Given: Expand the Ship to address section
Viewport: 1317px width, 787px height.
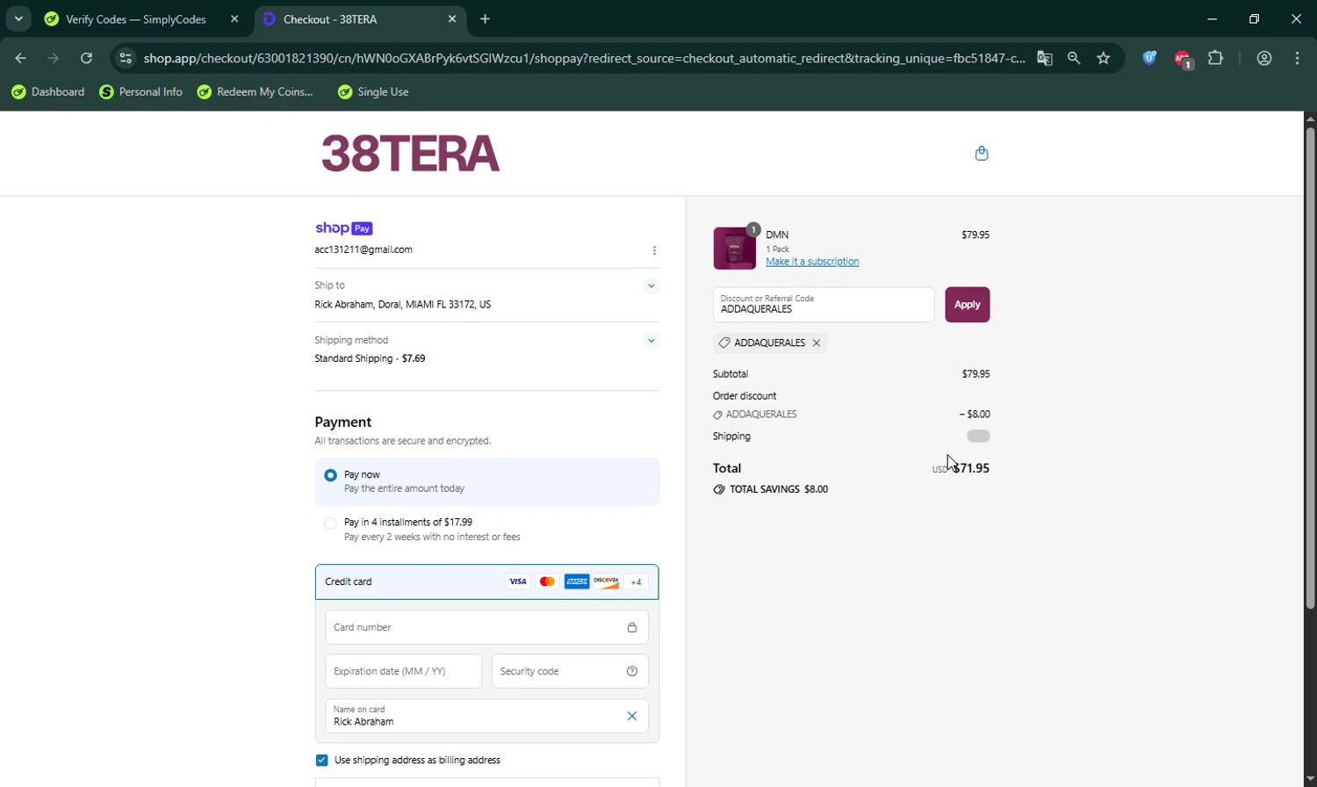Looking at the screenshot, I should [x=651, y=285].
